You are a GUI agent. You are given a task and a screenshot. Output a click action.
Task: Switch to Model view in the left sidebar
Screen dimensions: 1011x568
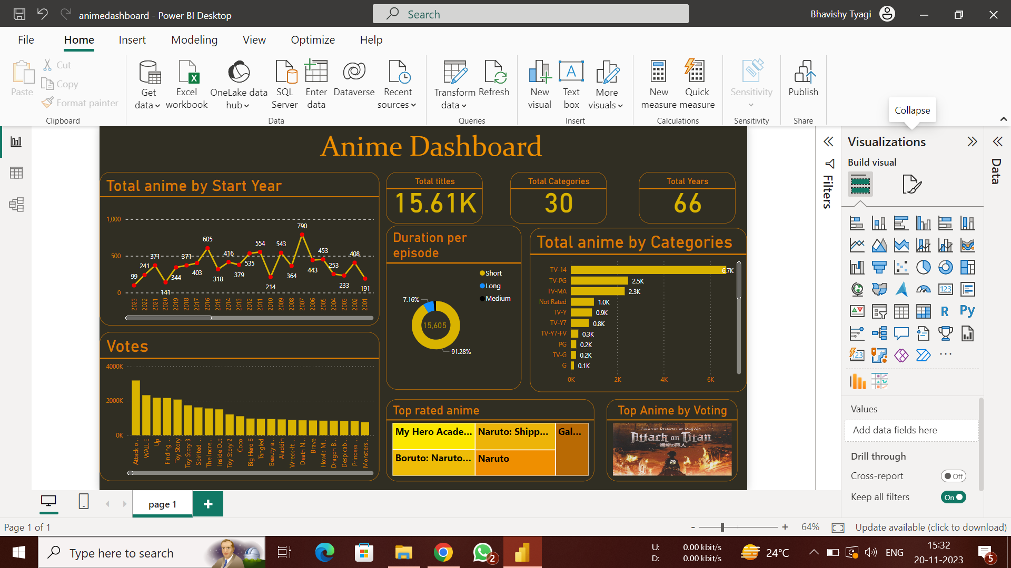[16, 205]
